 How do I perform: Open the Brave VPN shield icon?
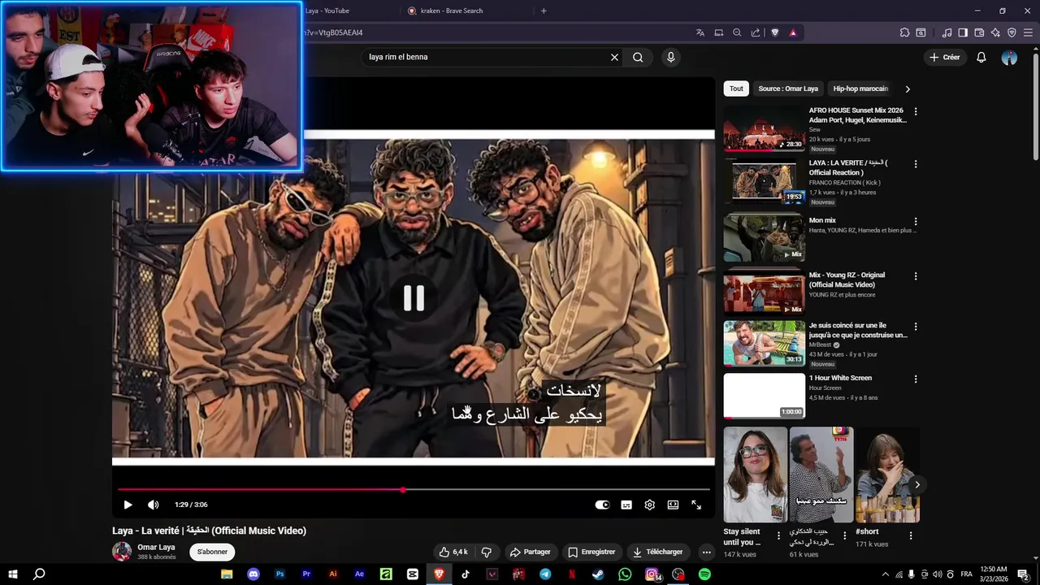tap(1012, 32)
